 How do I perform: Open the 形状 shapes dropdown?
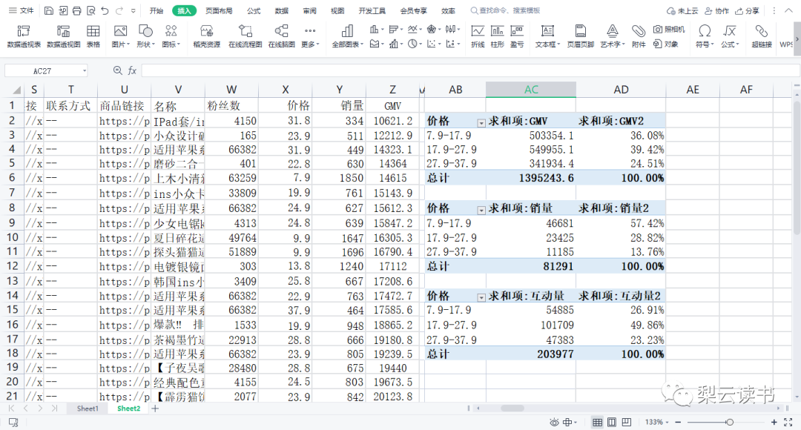(145, 36)
